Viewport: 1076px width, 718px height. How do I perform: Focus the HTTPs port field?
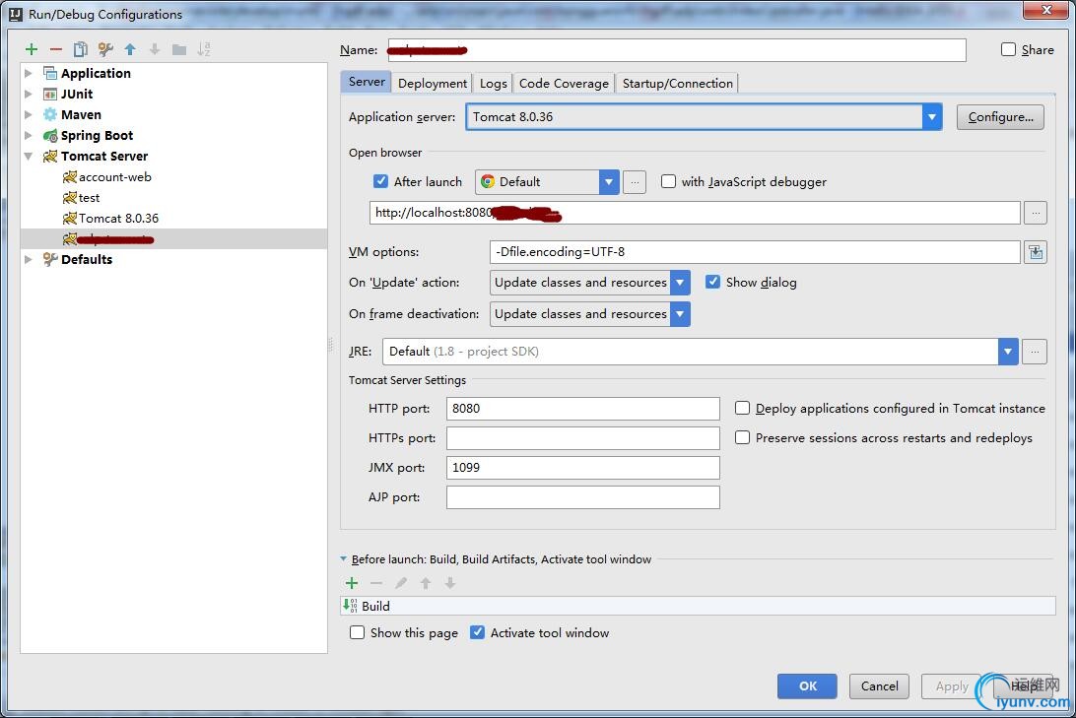click(582, 438)
